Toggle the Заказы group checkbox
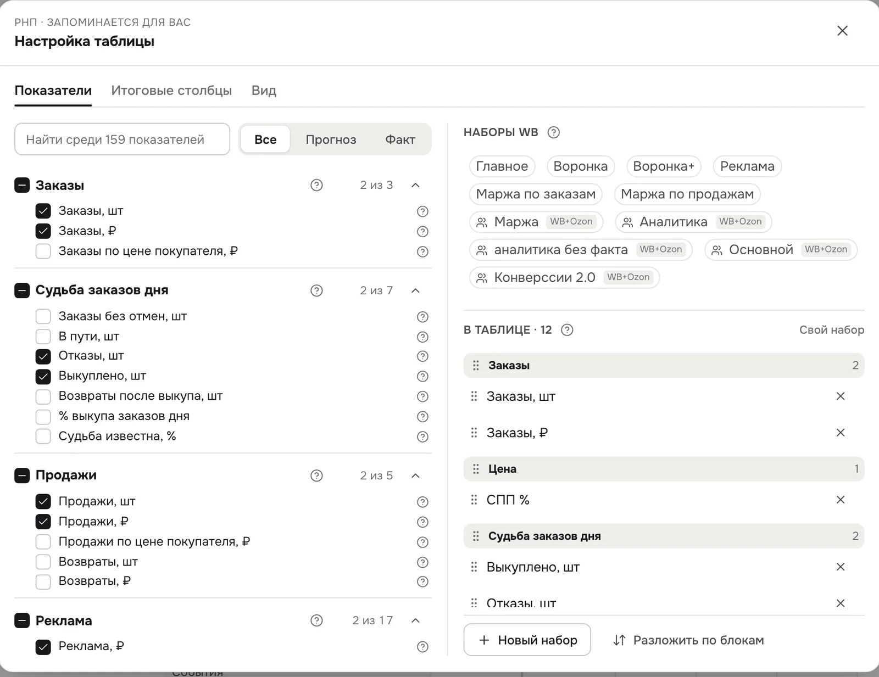 click(x=22, y=186)
